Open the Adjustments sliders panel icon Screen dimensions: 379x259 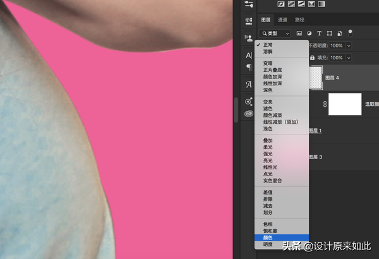point(248,4)
